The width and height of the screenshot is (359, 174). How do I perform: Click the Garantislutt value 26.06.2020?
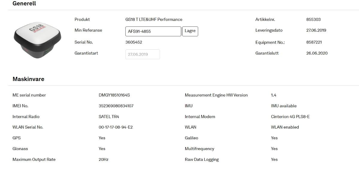[x=317, y=53]
